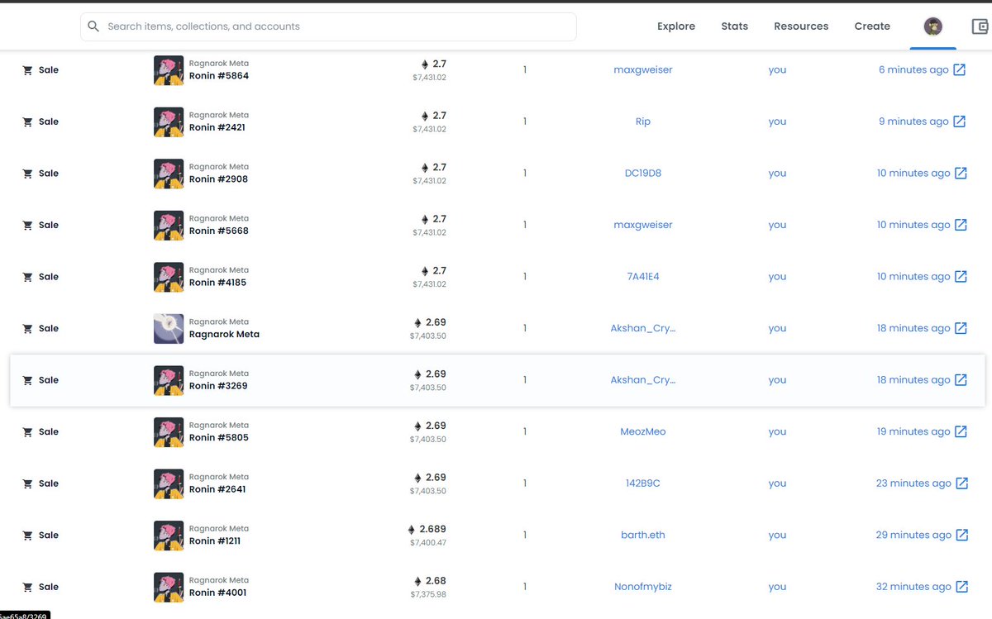View seller Nonofmybiz profile
The height and width of the screenshot is (619, 992).
[643, 587]
